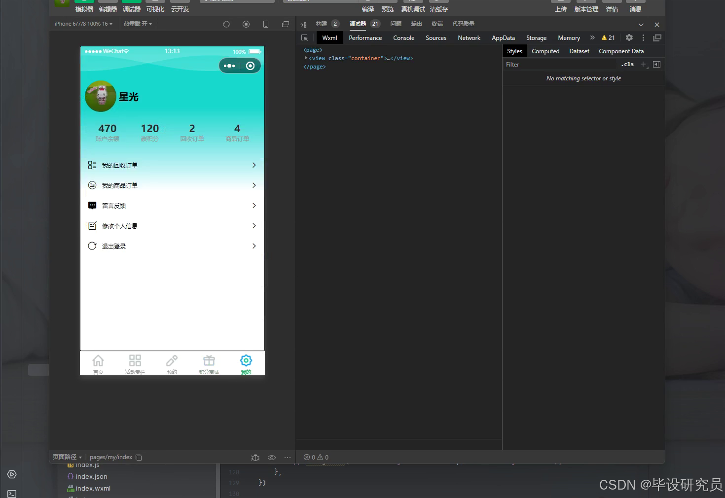The image size is (725, 498).
Task: Open terminal icon in left sidebar
Action: pyautogui.click(x=12, y=493)
